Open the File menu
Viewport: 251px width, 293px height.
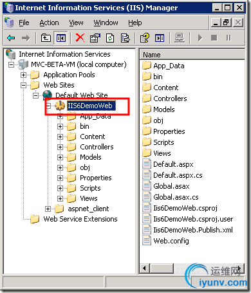tap(24, 23)
